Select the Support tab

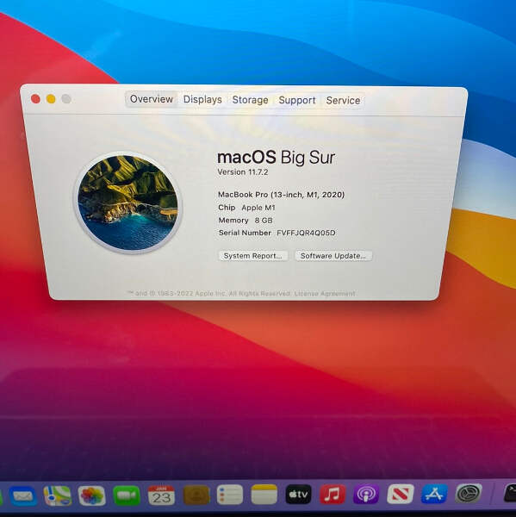297,100
